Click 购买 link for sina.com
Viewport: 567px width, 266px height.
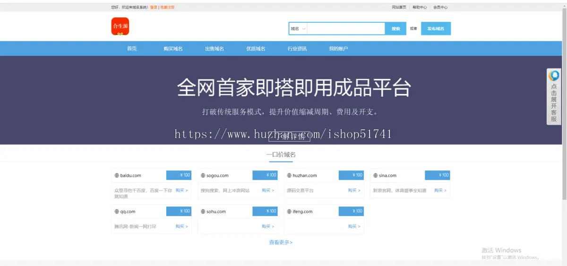point(440,190)
